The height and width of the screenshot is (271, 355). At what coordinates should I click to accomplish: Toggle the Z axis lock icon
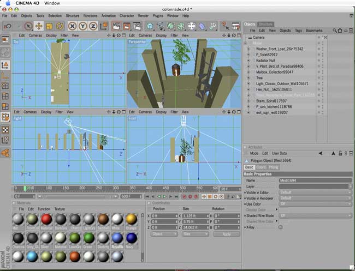pyautogui.click(x=93, y=26)
